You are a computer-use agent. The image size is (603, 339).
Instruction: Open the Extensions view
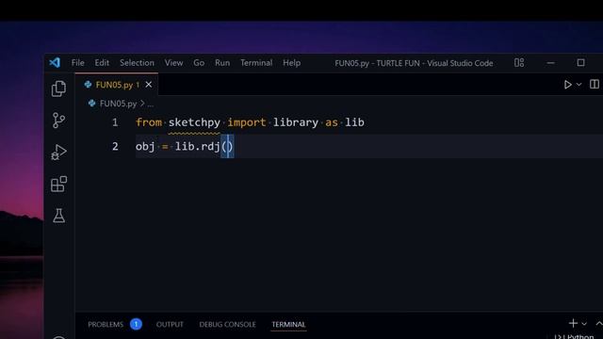pos(58,185)
